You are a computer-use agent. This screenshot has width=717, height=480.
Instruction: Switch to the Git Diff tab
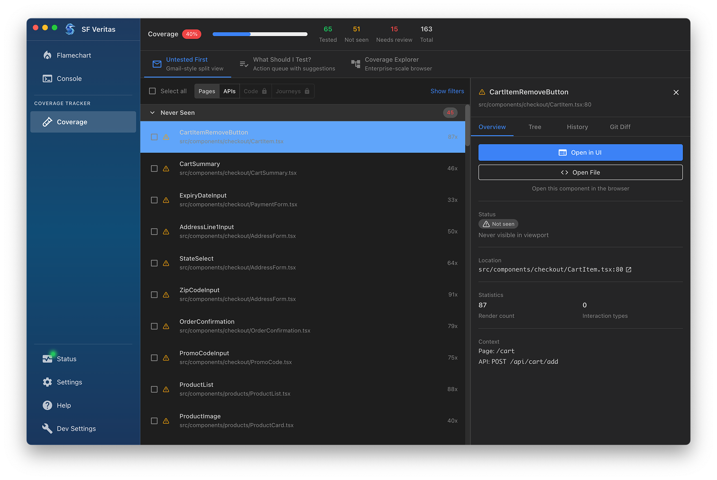[620, 127]
